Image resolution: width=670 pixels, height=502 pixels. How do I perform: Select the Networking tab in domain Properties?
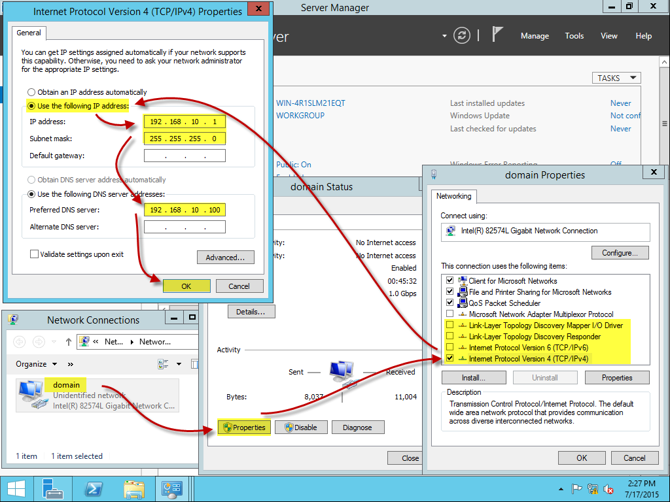454,196
